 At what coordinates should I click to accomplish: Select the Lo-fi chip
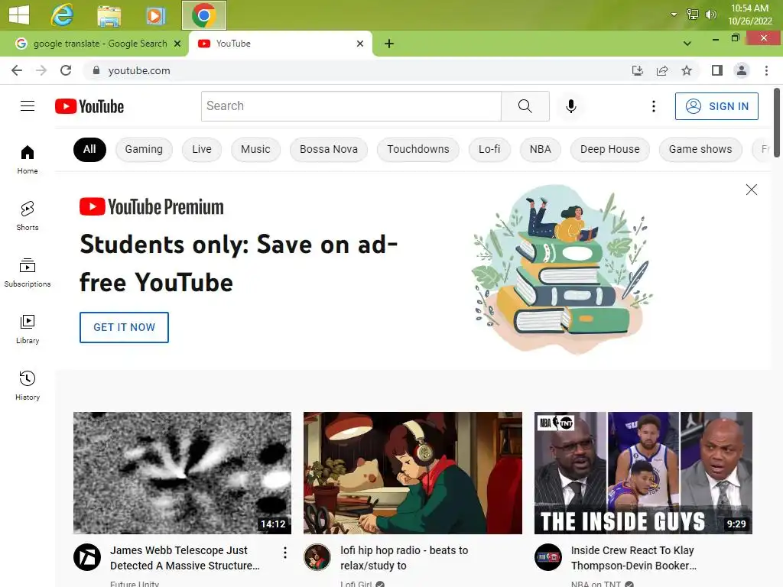coord(489,149)
